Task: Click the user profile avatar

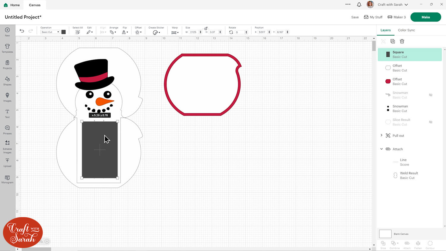Action: 370,4
